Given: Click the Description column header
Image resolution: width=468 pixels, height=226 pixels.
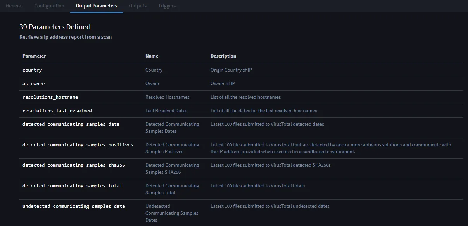Looking at the screenshot, I should [x=223, y=56].
